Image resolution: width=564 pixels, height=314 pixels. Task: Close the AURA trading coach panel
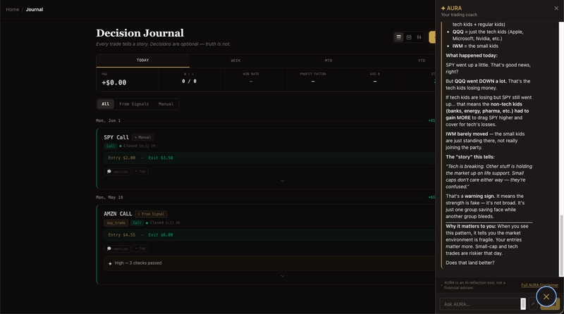[x=556, y=8]
